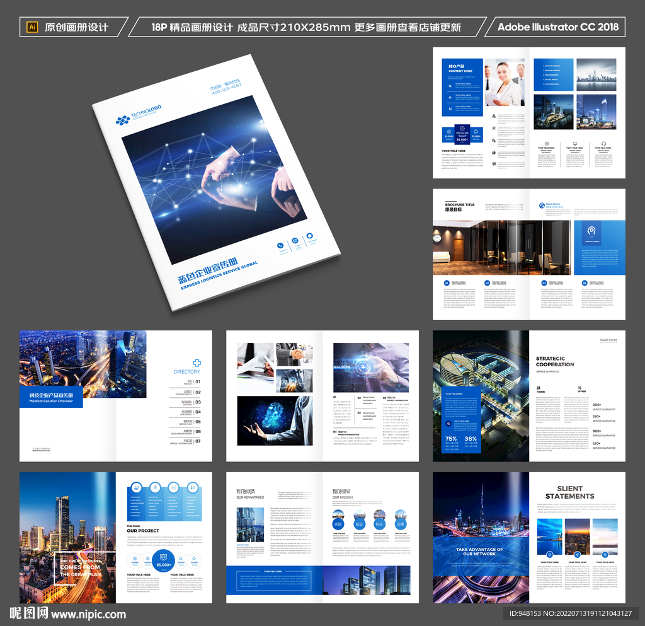The width and height of the screenshot is (645, 626).
Task: Click the circle icon labeled 铁路
Action: (x=338, y=524)
